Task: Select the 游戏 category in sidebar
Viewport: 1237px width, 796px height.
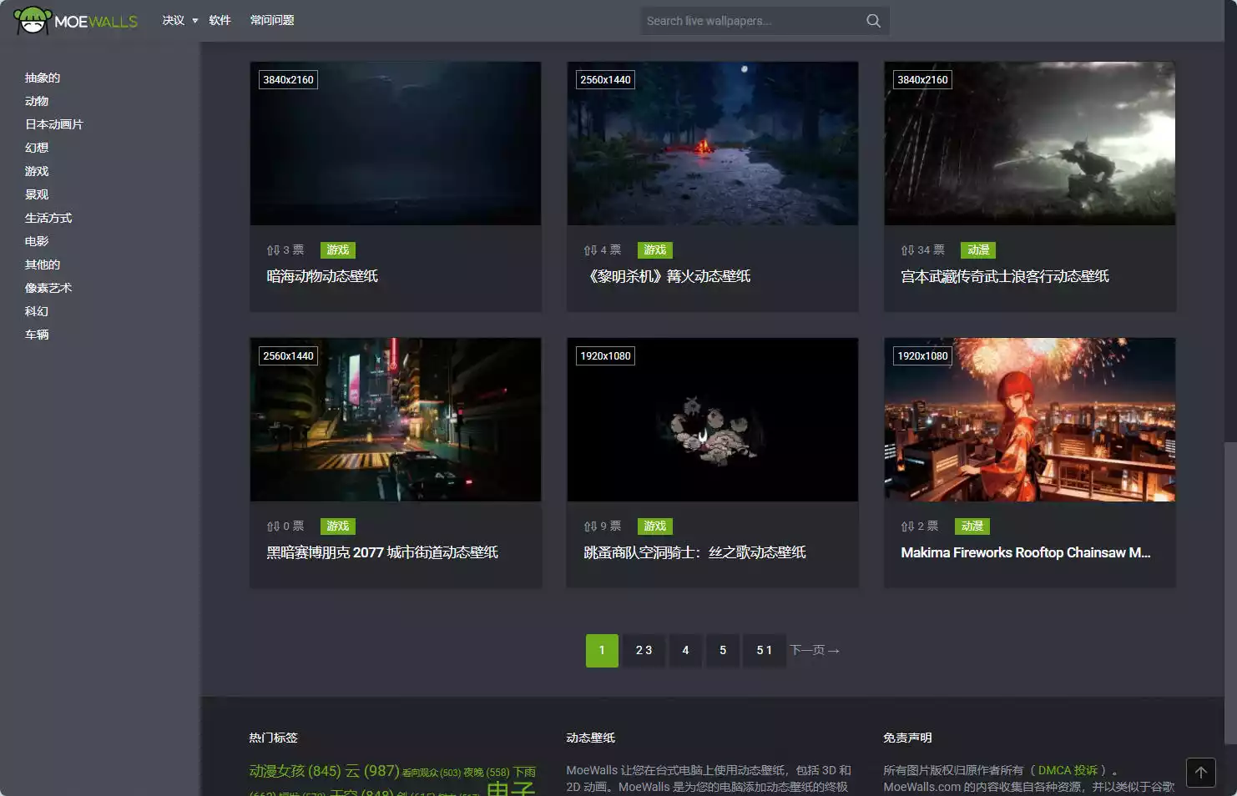Action: tap(37, 171)
